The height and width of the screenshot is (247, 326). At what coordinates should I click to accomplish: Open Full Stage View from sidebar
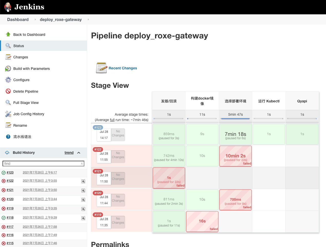44,103
